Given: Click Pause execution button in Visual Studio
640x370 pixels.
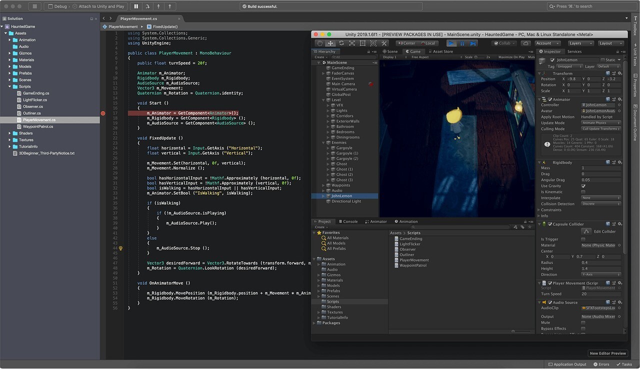Looking at the screenshot, I should point(136,6).
